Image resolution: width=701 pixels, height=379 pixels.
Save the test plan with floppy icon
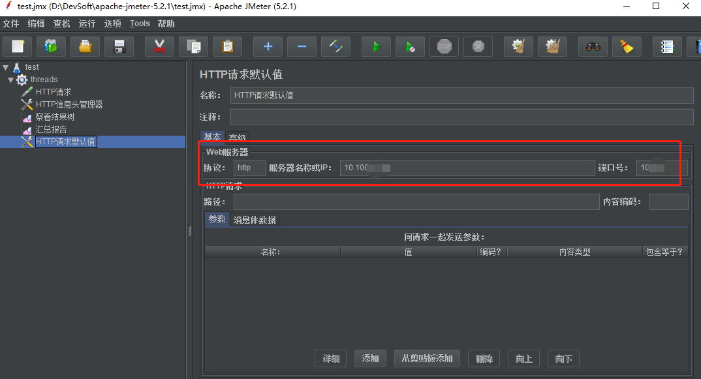(119, 46)
